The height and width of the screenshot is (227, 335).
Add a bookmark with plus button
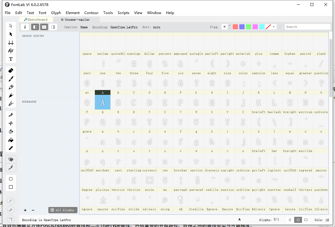[25, 210]
